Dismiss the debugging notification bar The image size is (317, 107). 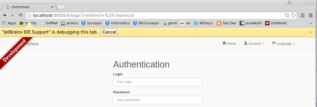[311, 32]
